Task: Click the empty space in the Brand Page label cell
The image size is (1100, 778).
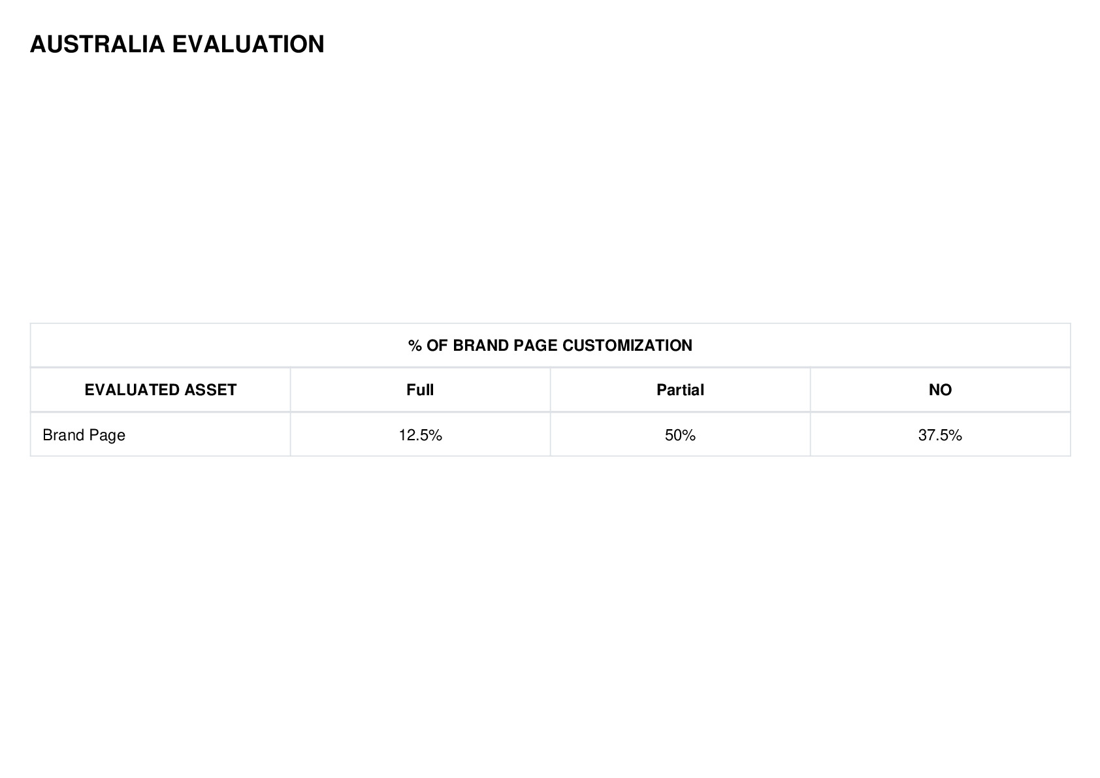Action: pos(208,434)
